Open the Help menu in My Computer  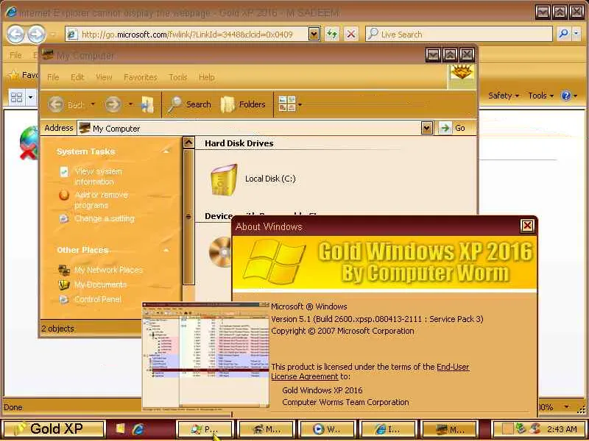point(207,77)
